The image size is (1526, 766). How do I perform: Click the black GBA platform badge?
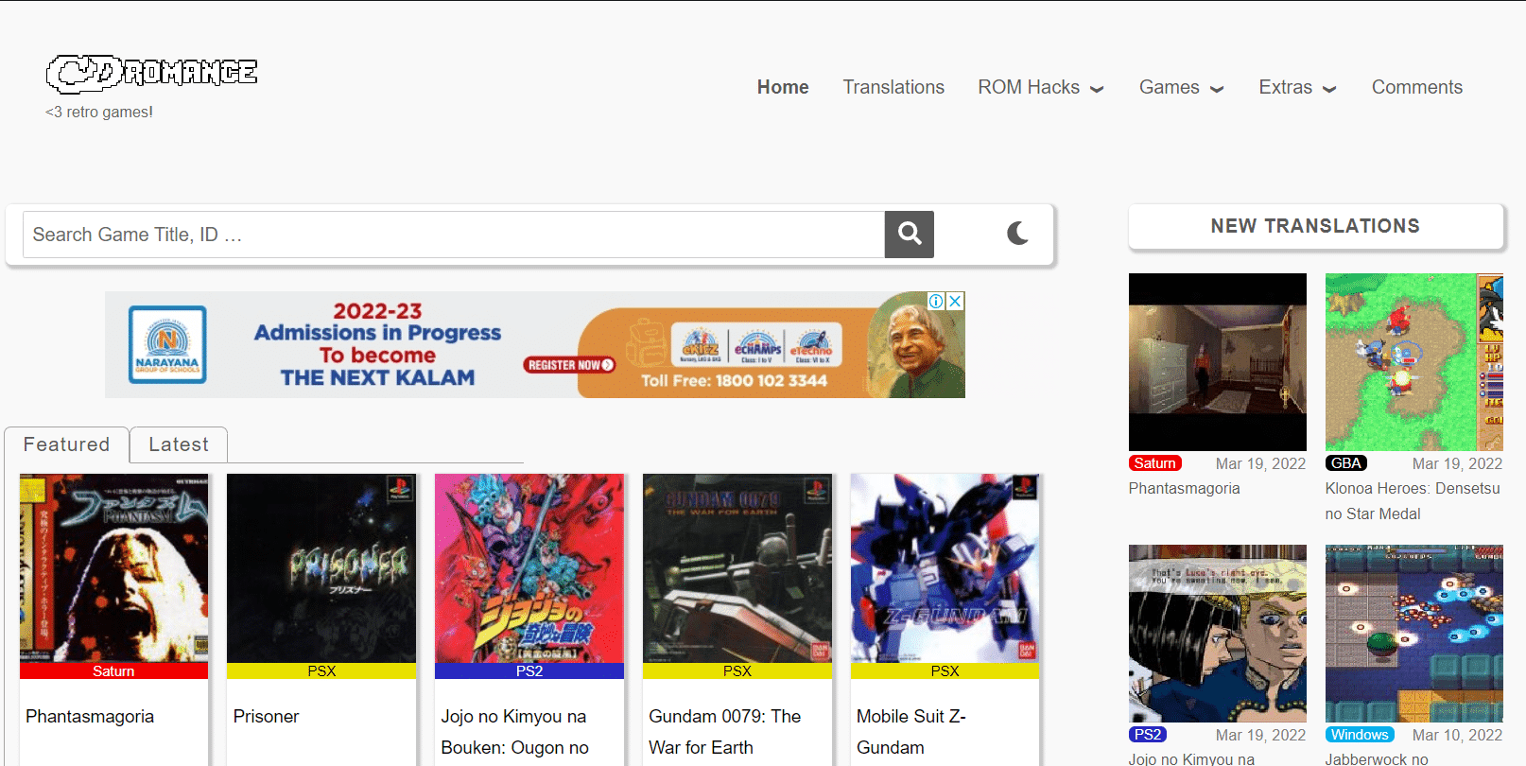[x=1345, y=463]
